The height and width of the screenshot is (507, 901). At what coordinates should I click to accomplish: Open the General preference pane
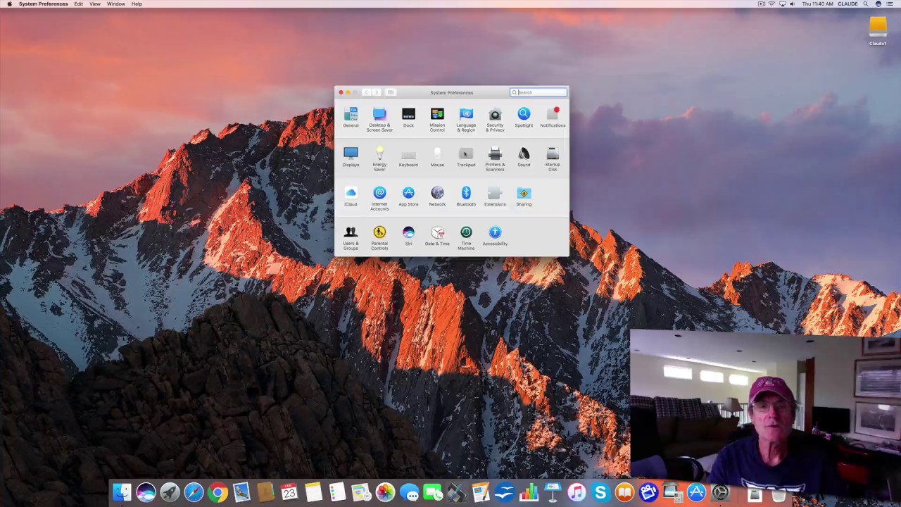351,118
